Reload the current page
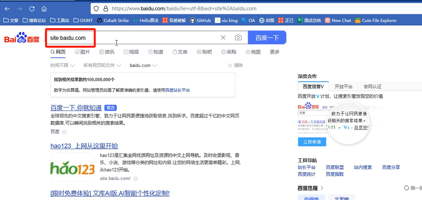This screenshot has width=422, height=200. click(x=32, y=9)
